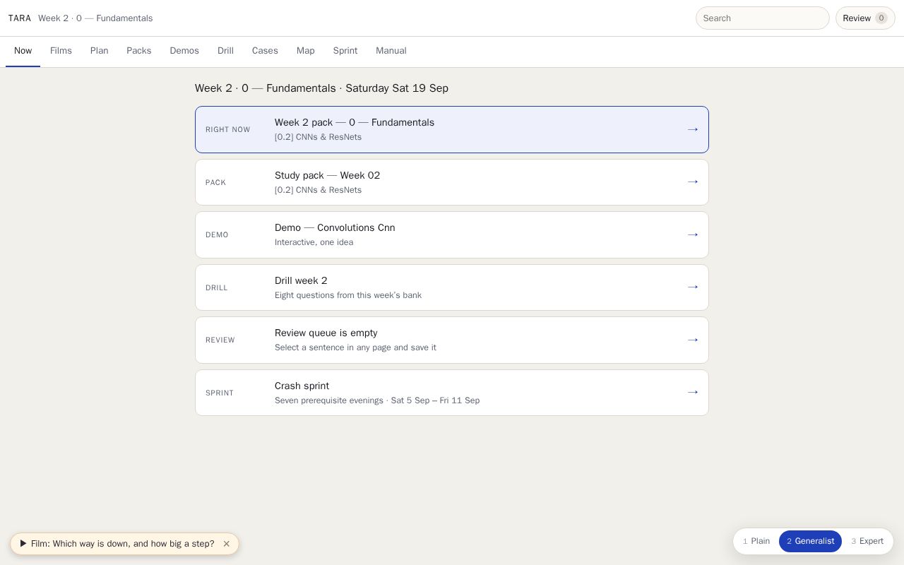Open the Plan tab
This screenshot has width=904, height=565.
coord(99,51)
